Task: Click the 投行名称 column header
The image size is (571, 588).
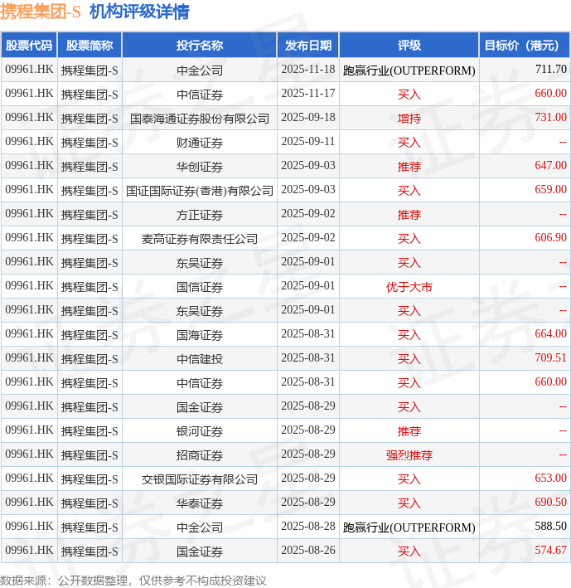Action: [200, 46]
